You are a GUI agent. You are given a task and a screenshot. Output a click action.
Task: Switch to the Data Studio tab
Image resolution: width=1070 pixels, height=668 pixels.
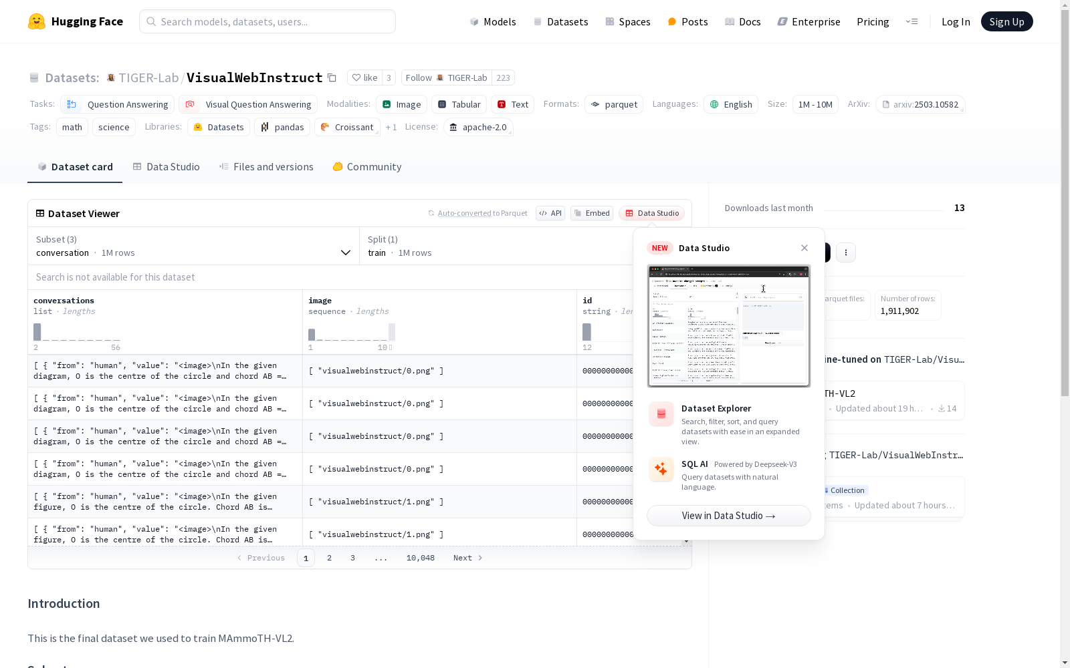coord(167,167)
